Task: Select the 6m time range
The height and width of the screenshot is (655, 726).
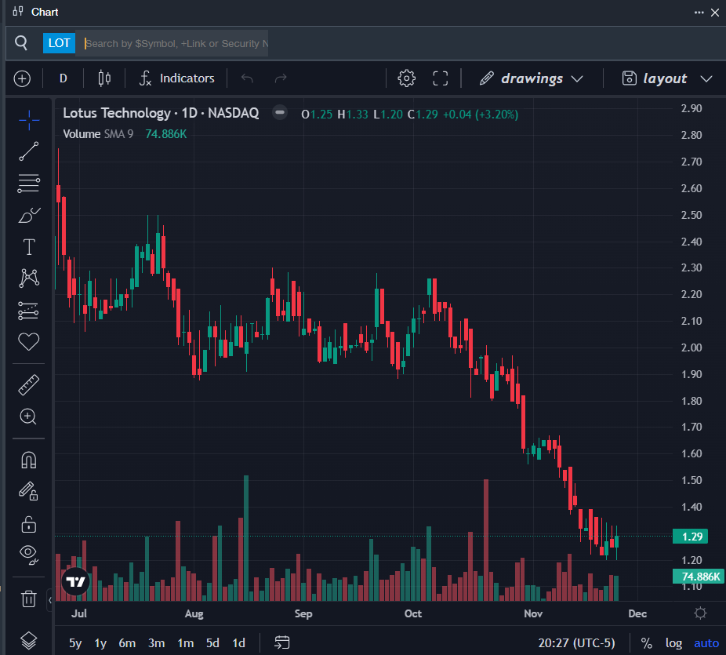Action: pos(127,643)
